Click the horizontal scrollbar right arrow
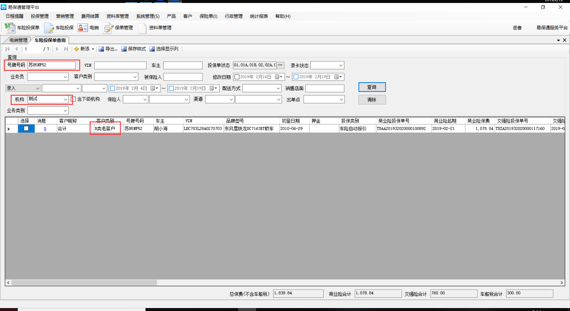Viewport: 570px width, 311px height. (x=561, y=283)
